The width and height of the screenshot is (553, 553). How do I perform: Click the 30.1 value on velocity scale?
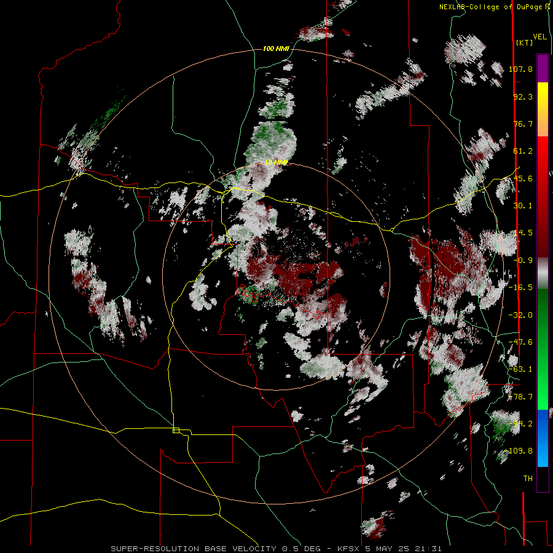pos(523,206)
